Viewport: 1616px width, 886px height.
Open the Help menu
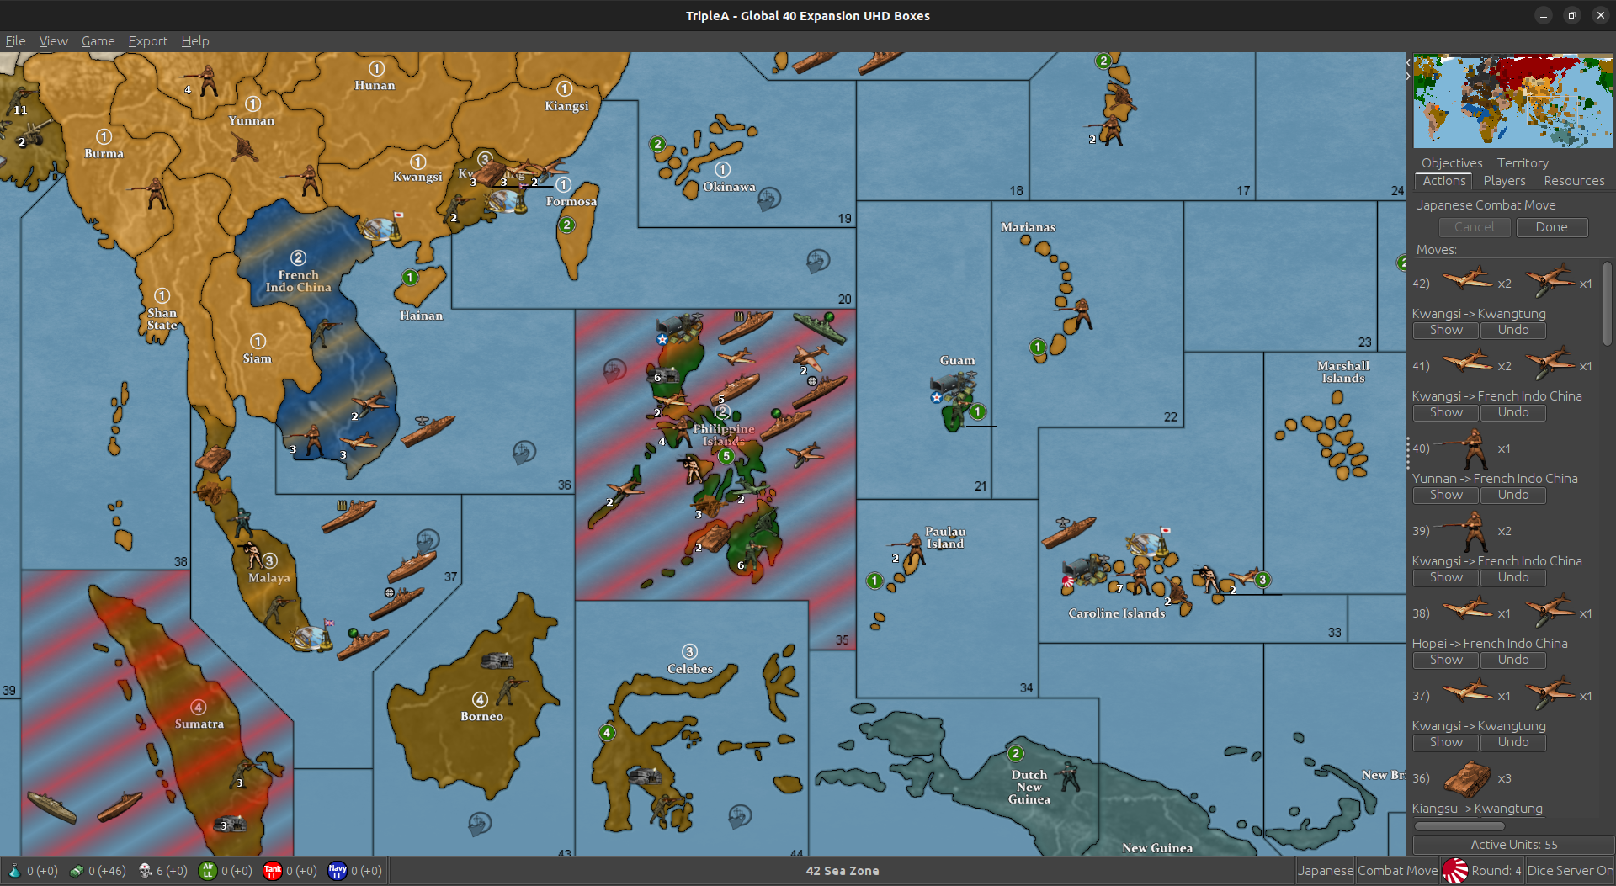[194, 40]
